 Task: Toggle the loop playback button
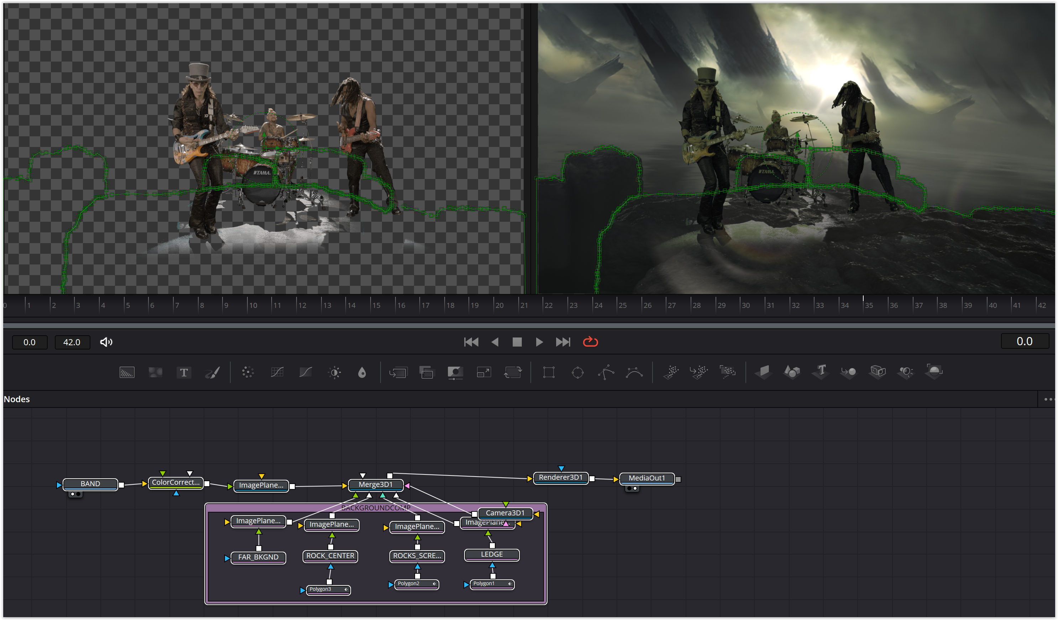(591, 342)
